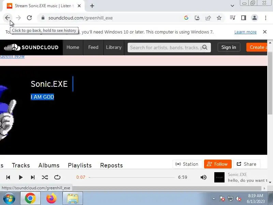
Task: Show hidden system tray icons
Action: pyautogui.click(x=214, y=199)
